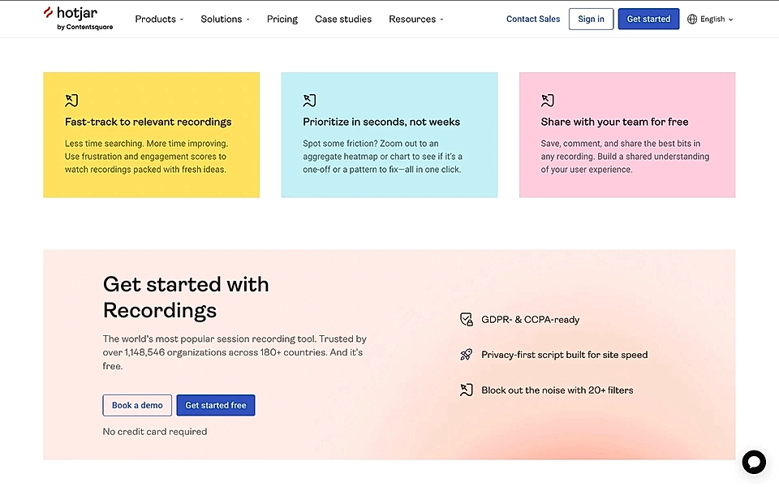Click the recording icon on the blue card
779x487 pixels.
point(309,101)
